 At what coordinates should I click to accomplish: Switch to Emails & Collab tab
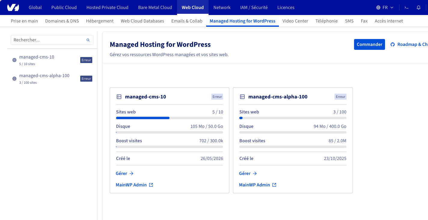[187, 21]
